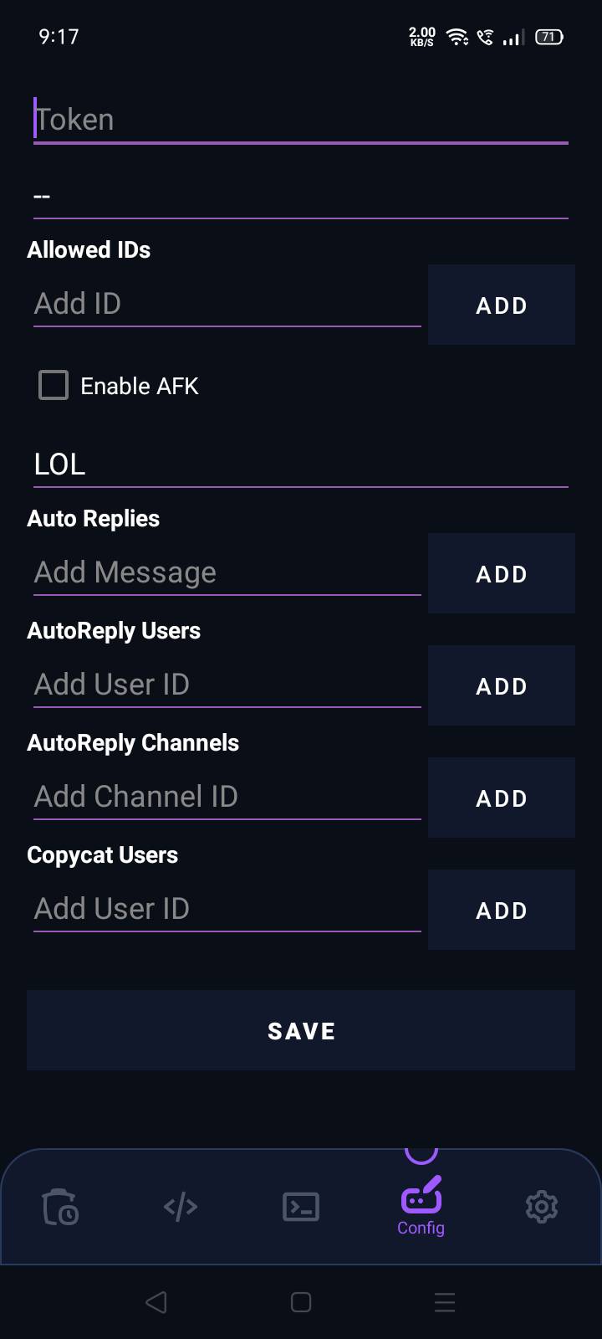Open the scheduled tasks icon in bottom nav

click(60, 1207)
